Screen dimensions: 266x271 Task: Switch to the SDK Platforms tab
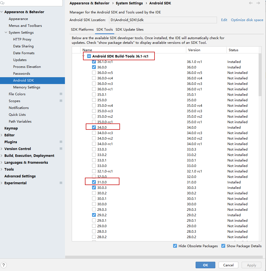pos(82,30)
